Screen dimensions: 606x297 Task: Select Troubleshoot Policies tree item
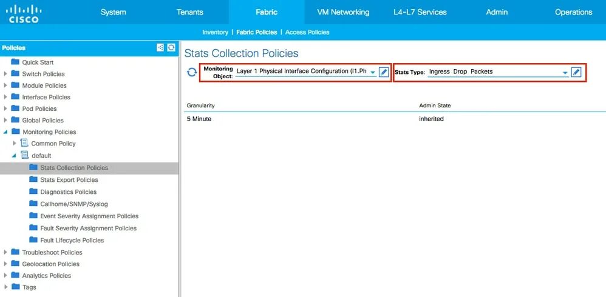52,252
